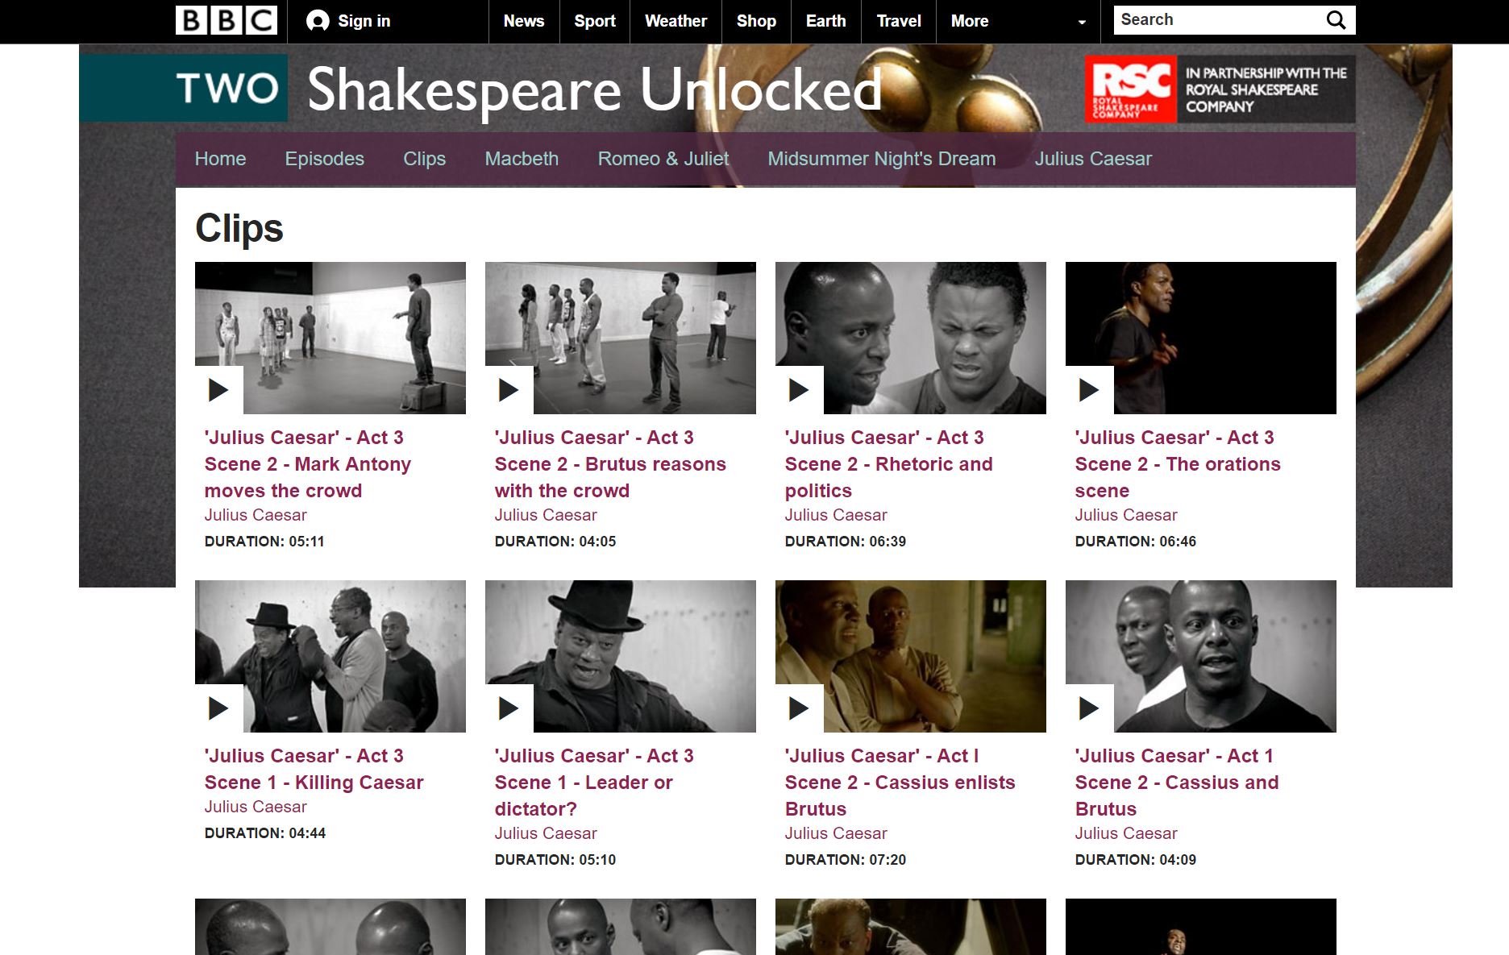Click Julius Caesar link under Cassius and Brutus clip
The height and width of the screenshot is (955, 1509).
(1126, 833)
